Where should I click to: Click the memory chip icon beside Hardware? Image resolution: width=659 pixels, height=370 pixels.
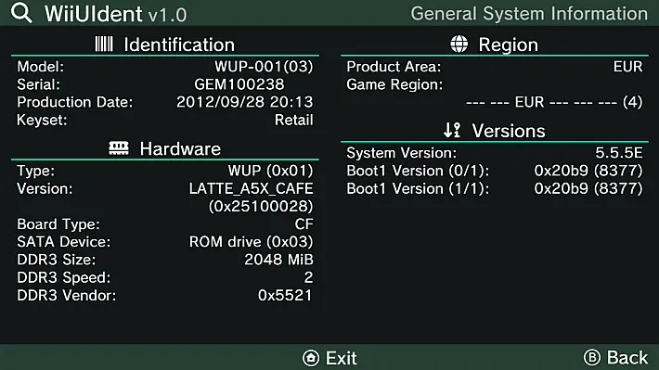pyautogui.click(x=119, y=148)
